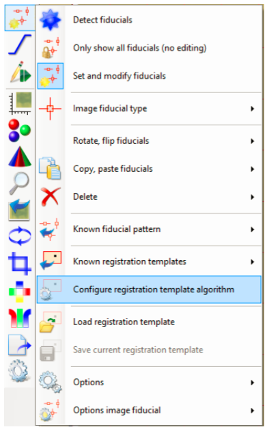Click the colored cone toolbar icon
267x438 pixels.
20,157
